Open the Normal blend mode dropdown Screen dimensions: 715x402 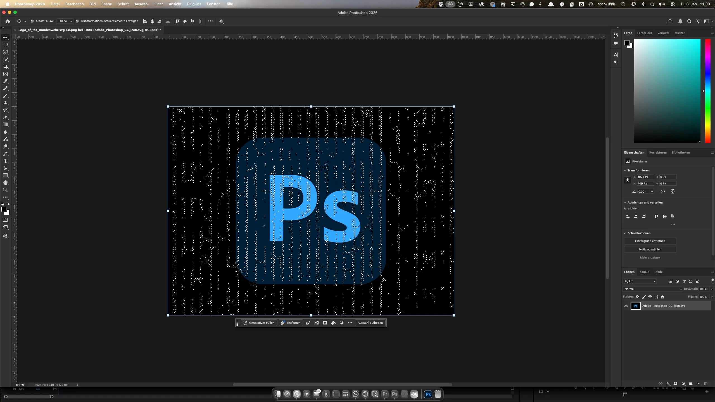pos(653,289)
